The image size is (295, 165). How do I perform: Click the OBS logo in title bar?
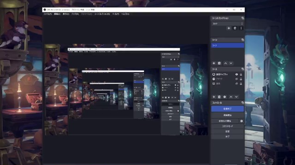point(45,10)
